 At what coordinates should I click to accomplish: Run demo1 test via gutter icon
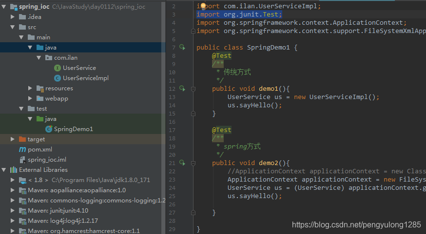pyautogui.click(x=182, y=88)
